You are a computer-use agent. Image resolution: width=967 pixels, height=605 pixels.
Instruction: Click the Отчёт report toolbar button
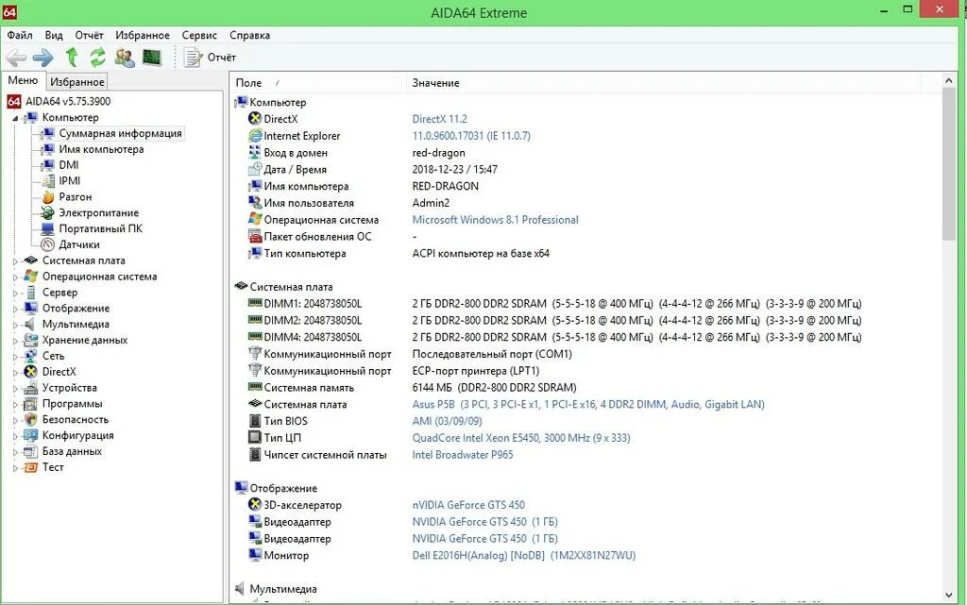click(211, 58)
